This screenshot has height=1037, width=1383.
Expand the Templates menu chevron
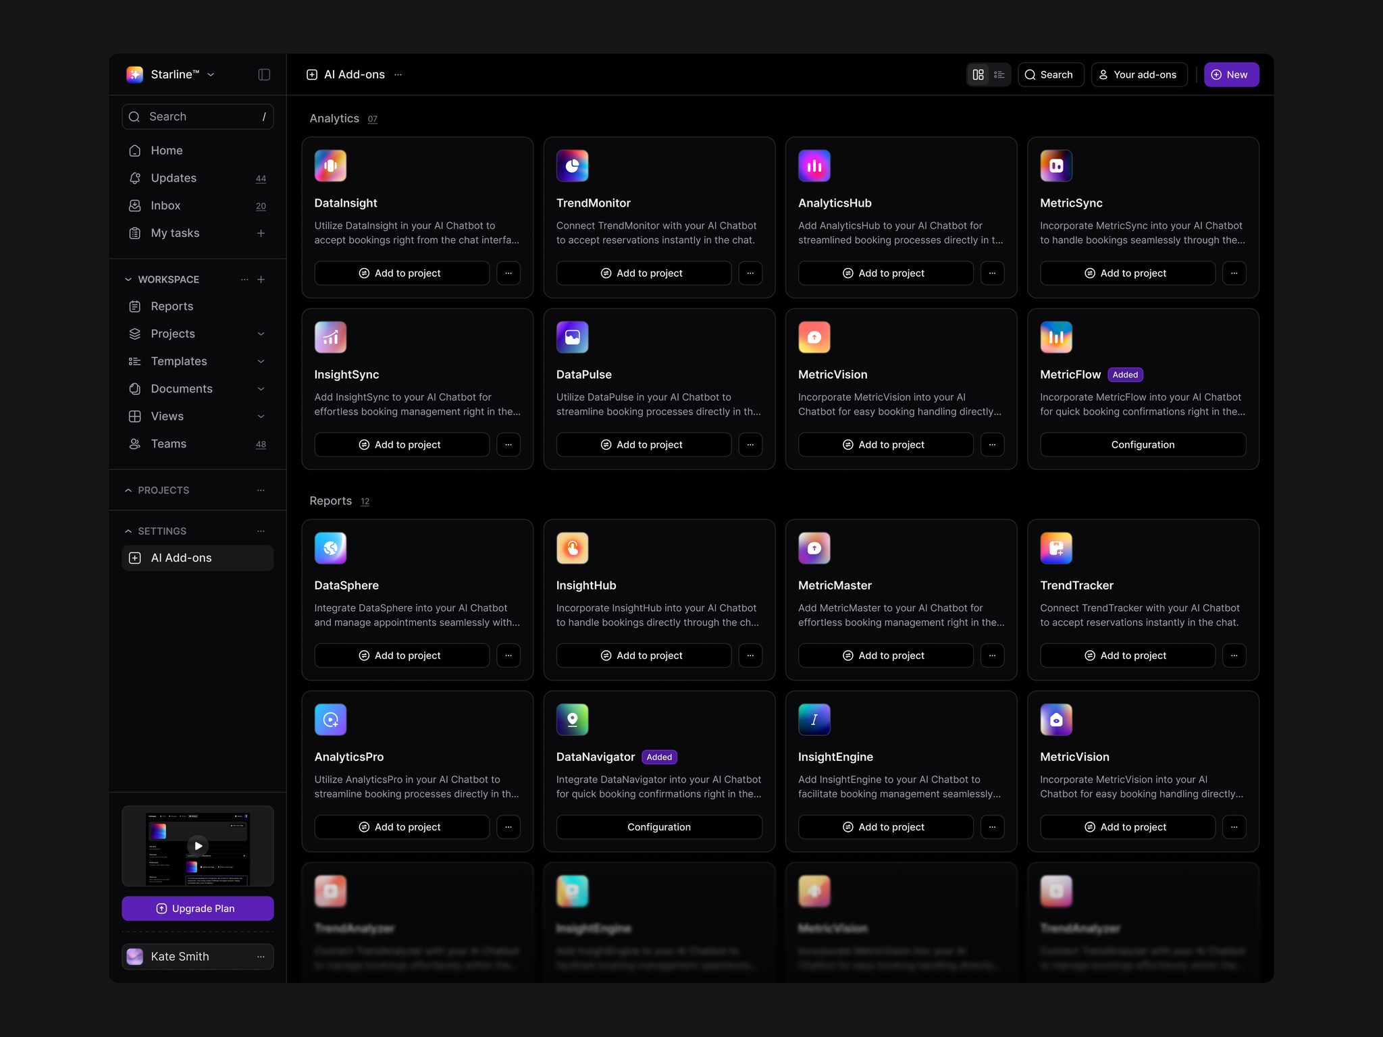pyautogui.click(x=261, y=361)
